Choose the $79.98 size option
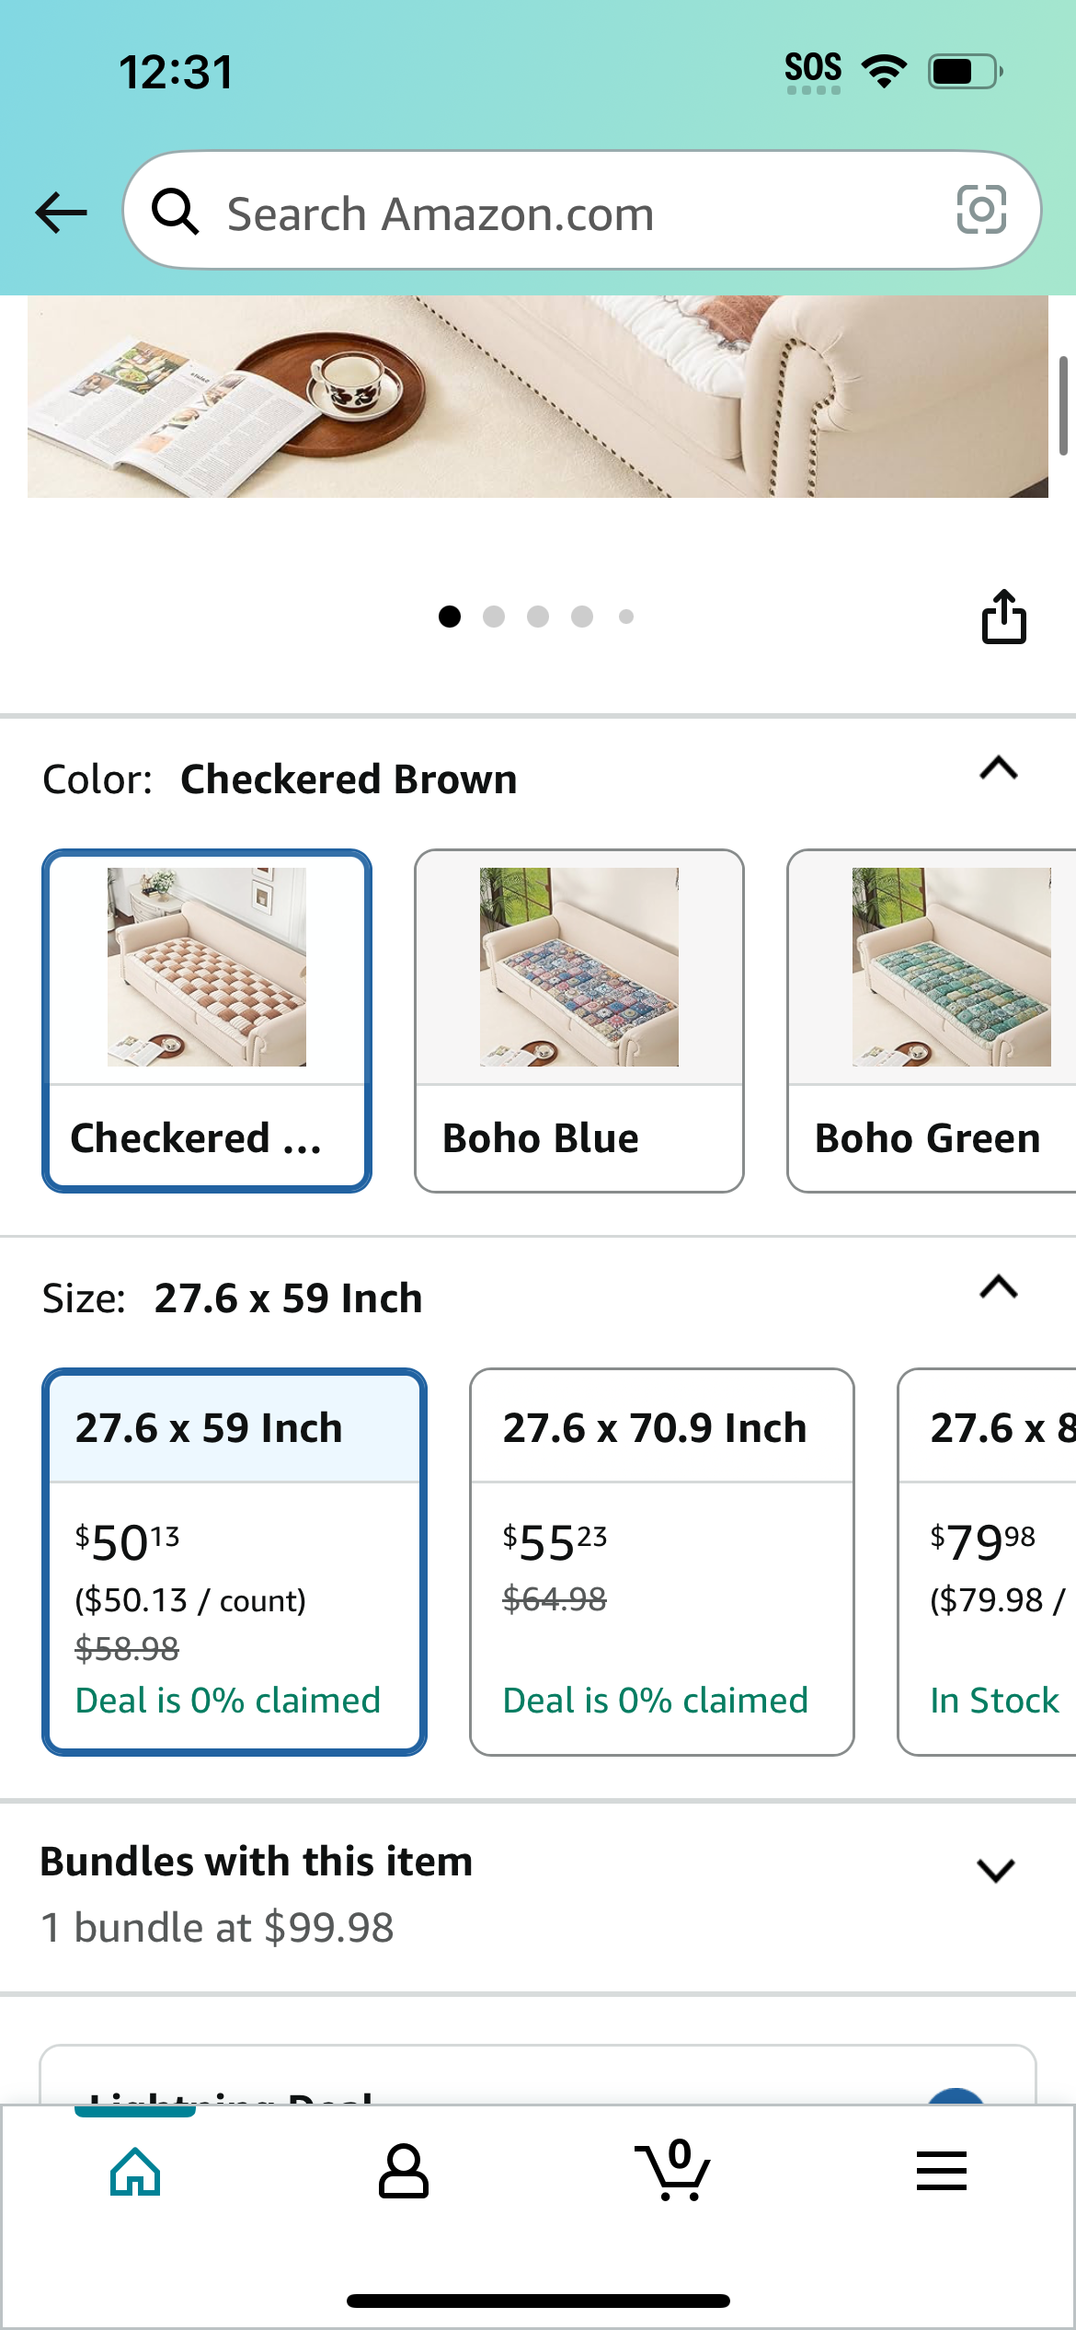This screenshot has width=1076, height=2330. (987, 1562)
